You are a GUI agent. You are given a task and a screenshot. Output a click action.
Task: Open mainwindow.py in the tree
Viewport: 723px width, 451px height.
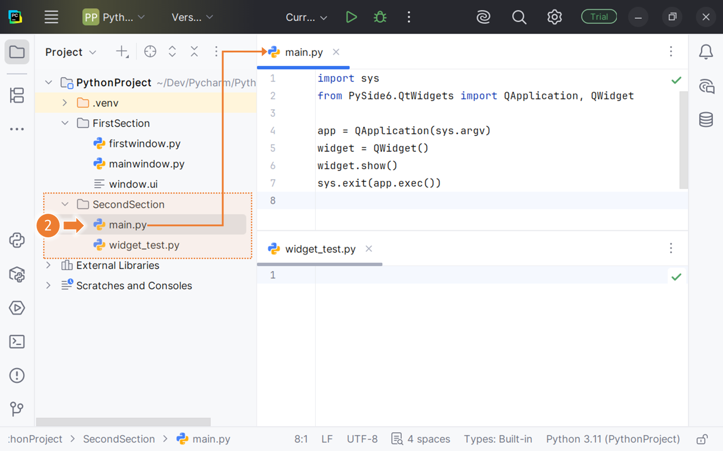click(146, 164)
